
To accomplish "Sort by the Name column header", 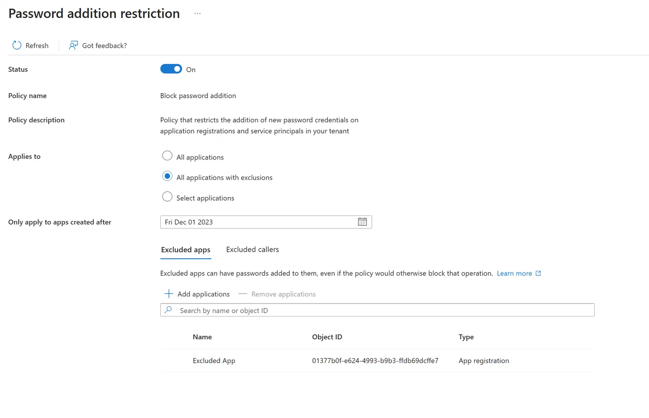I will click(x=202, y=337).
